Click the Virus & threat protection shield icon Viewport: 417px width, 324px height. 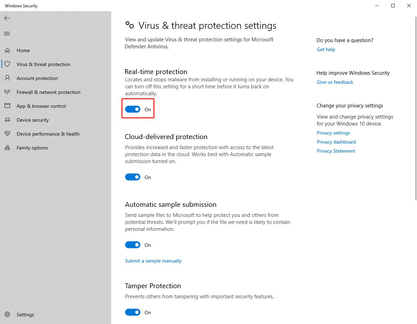pyautogui.click(x=7, y=64)
